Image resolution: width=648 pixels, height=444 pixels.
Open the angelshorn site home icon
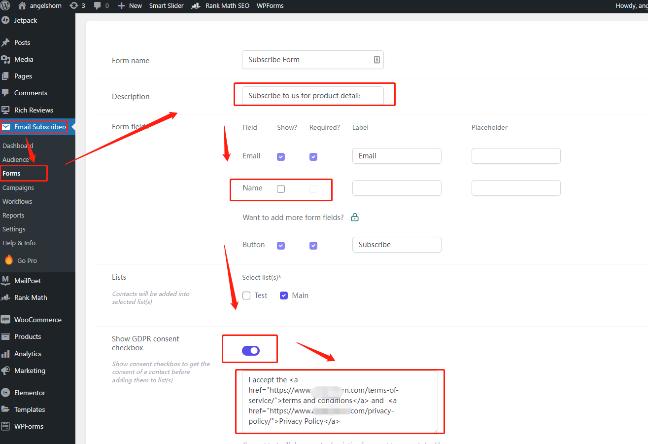(x=22, y=5)
